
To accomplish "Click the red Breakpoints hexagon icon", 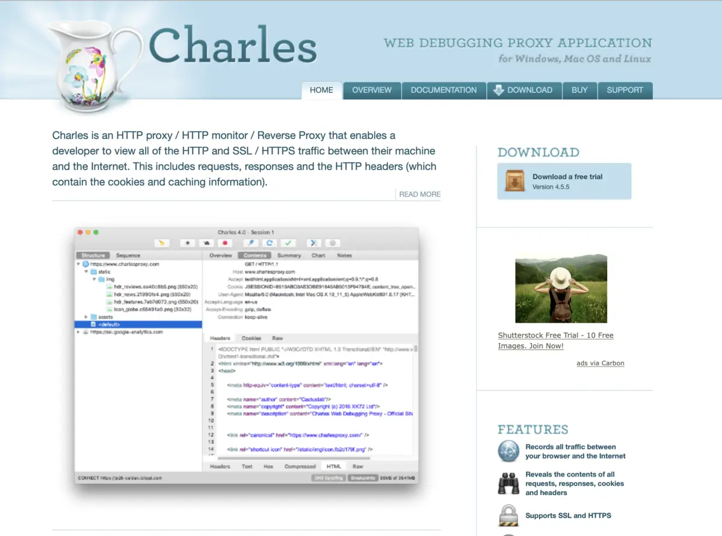I will coord(226,243).
